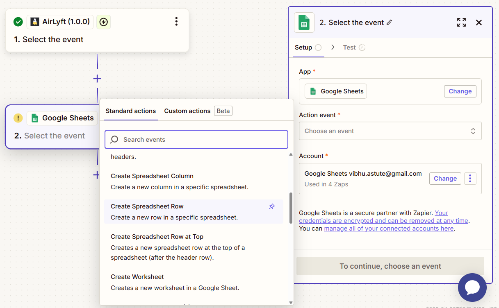Viewport: 499px width, 308px height.
Task: Click the Google Sheets icon in App field
Action: [x=313, y=91]
